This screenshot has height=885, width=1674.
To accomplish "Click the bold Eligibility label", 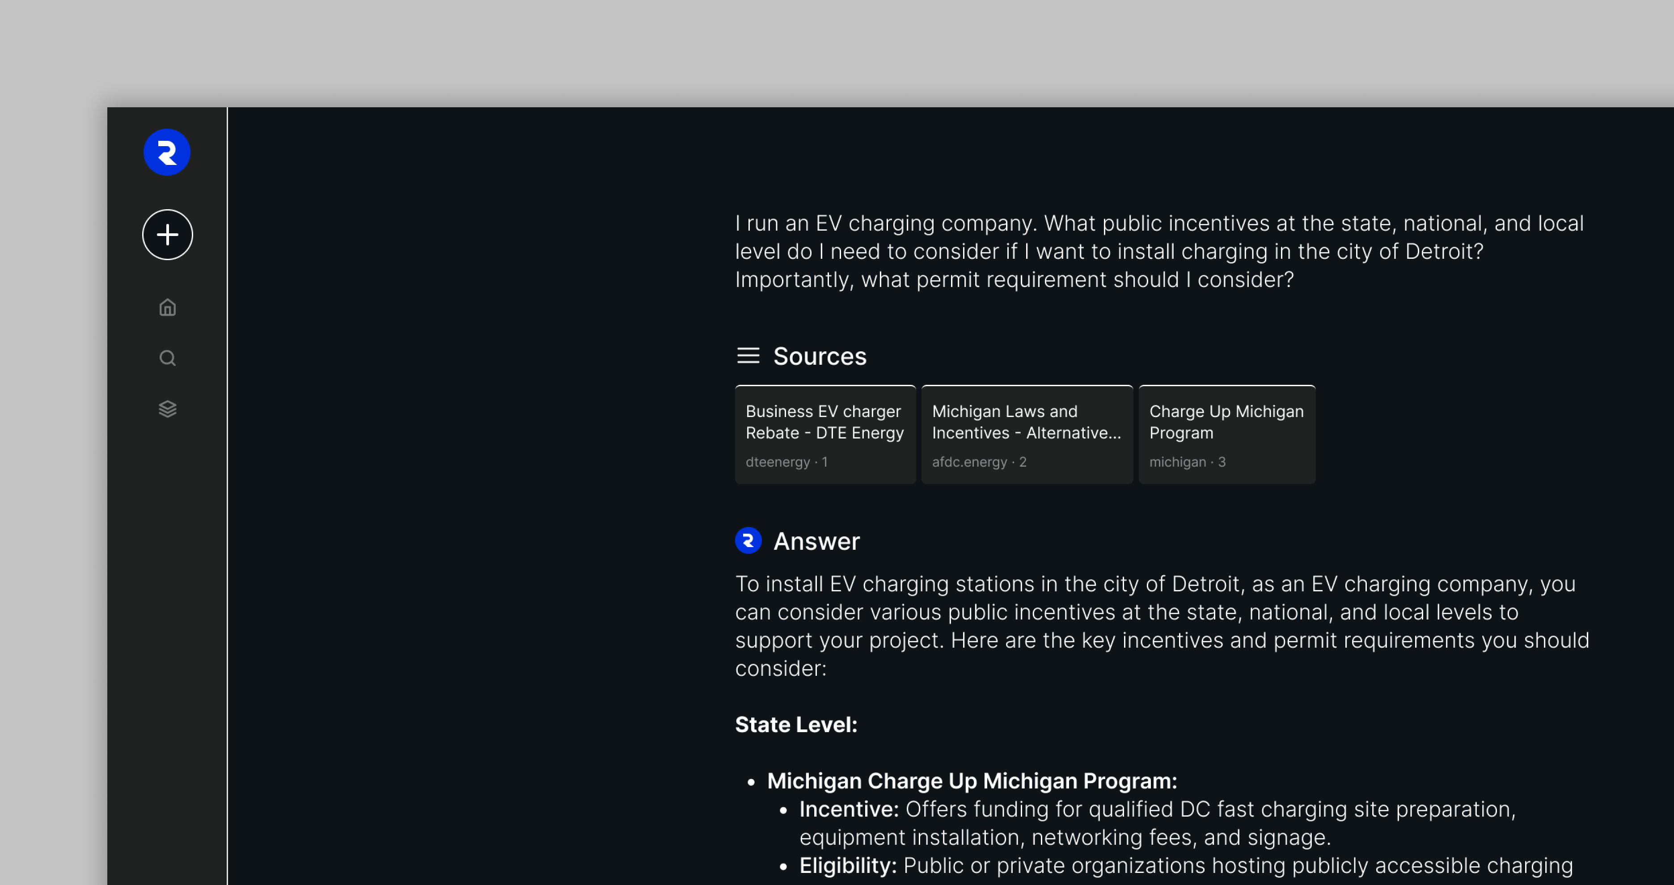I will tap(847, 865).
